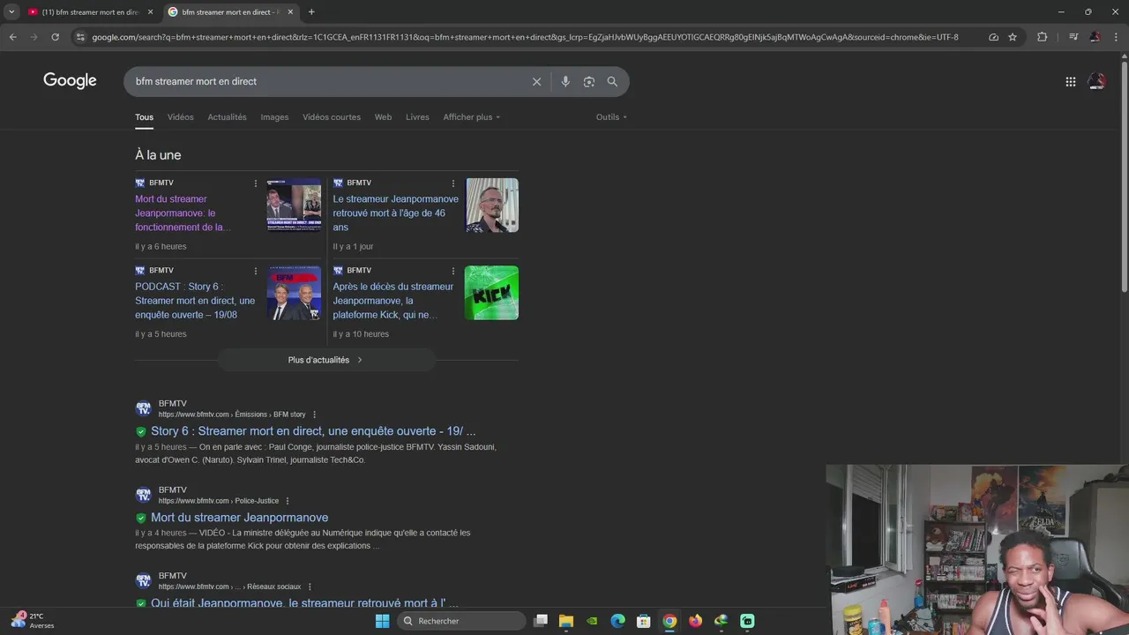Close the active Google search tab

click(x=290, y=11)
